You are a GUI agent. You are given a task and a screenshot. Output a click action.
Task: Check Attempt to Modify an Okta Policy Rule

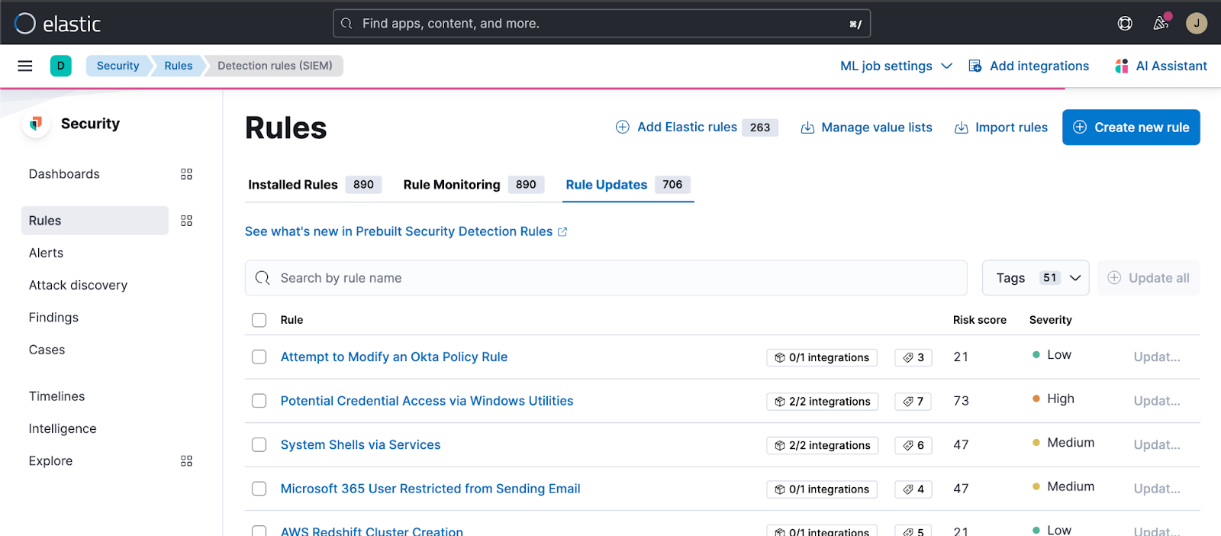click(x=259, y=357)
